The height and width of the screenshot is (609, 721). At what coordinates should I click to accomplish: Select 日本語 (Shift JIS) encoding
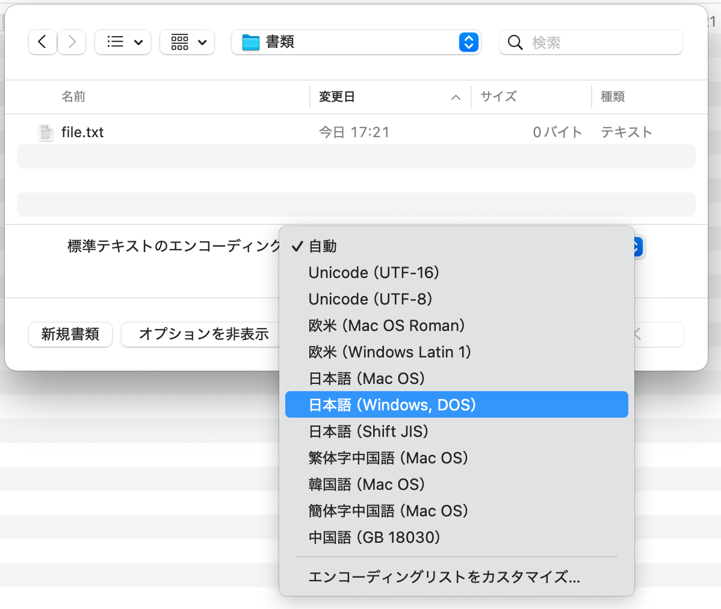coord(368,431)
